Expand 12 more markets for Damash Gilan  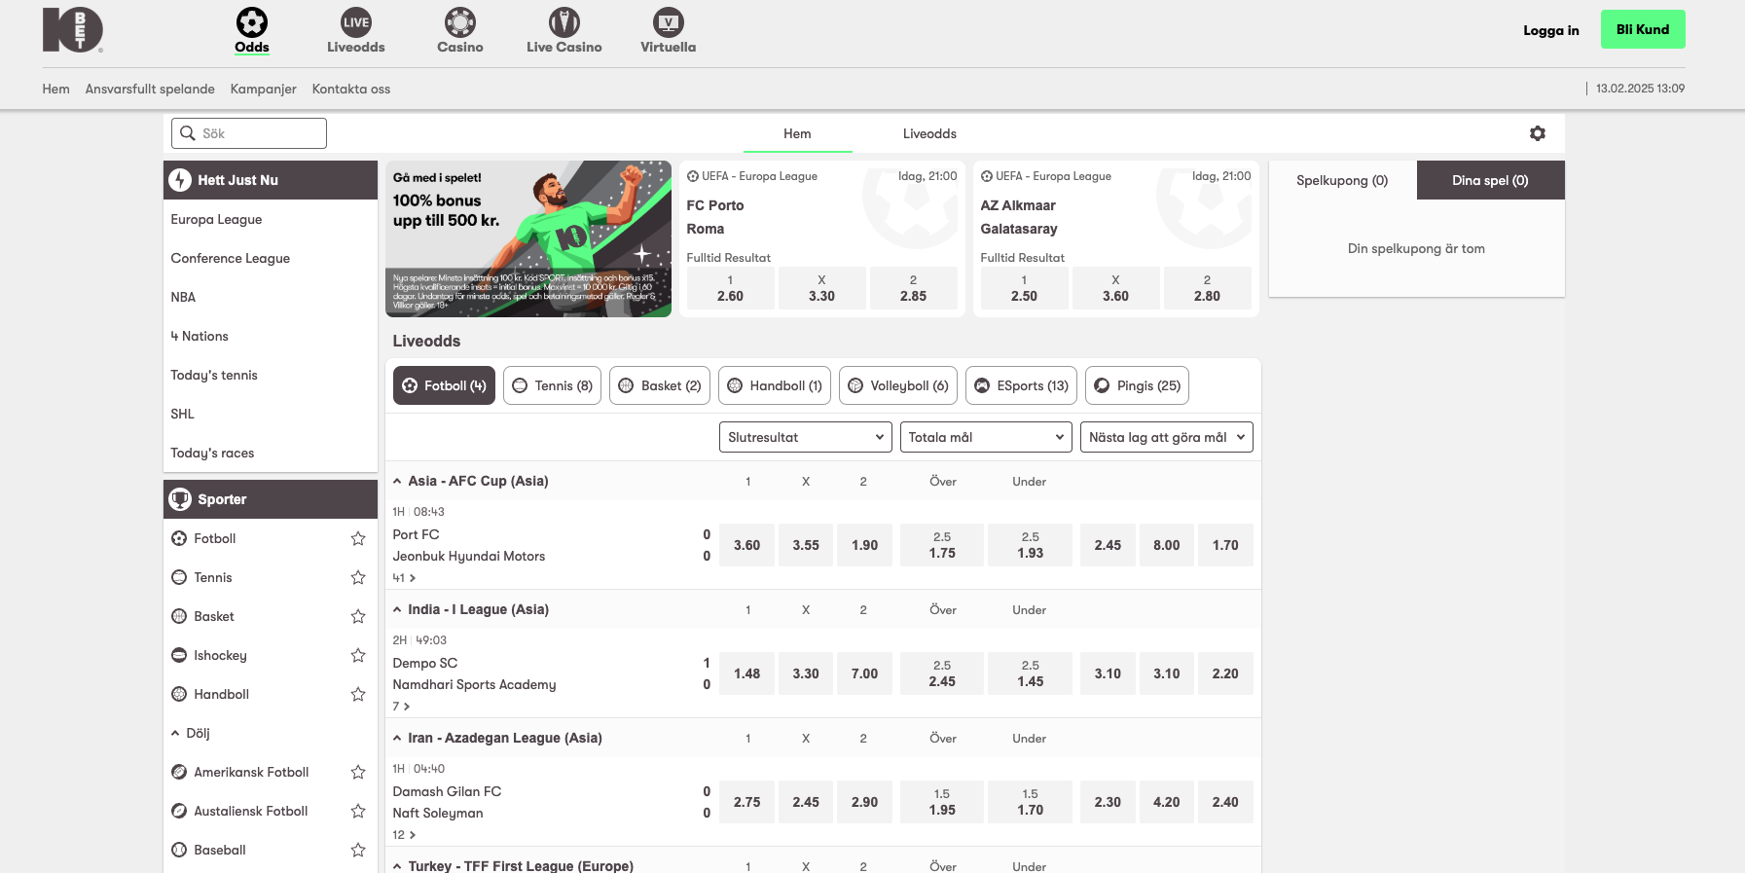click(404, 834)
